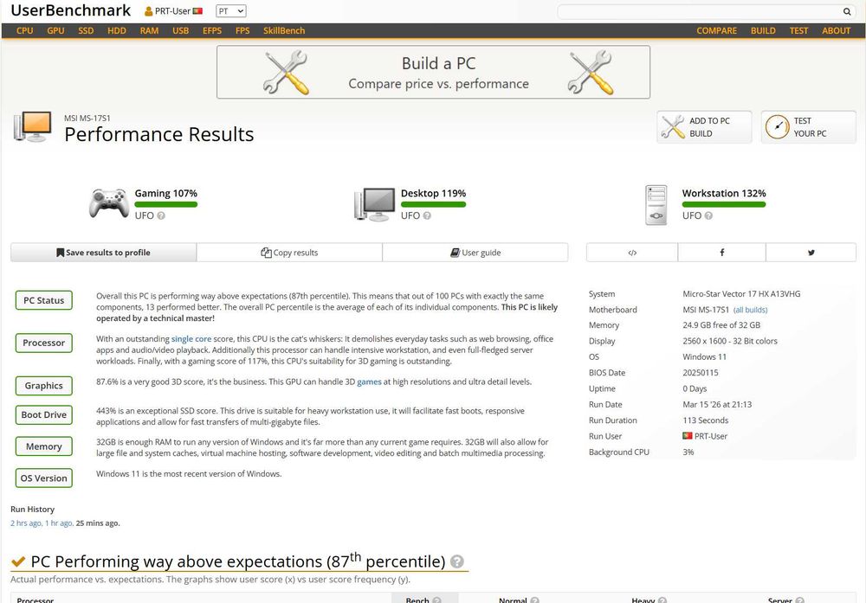Go to the FPS section
This screenshot has height=603, width=866.
[x=242, y=31]
